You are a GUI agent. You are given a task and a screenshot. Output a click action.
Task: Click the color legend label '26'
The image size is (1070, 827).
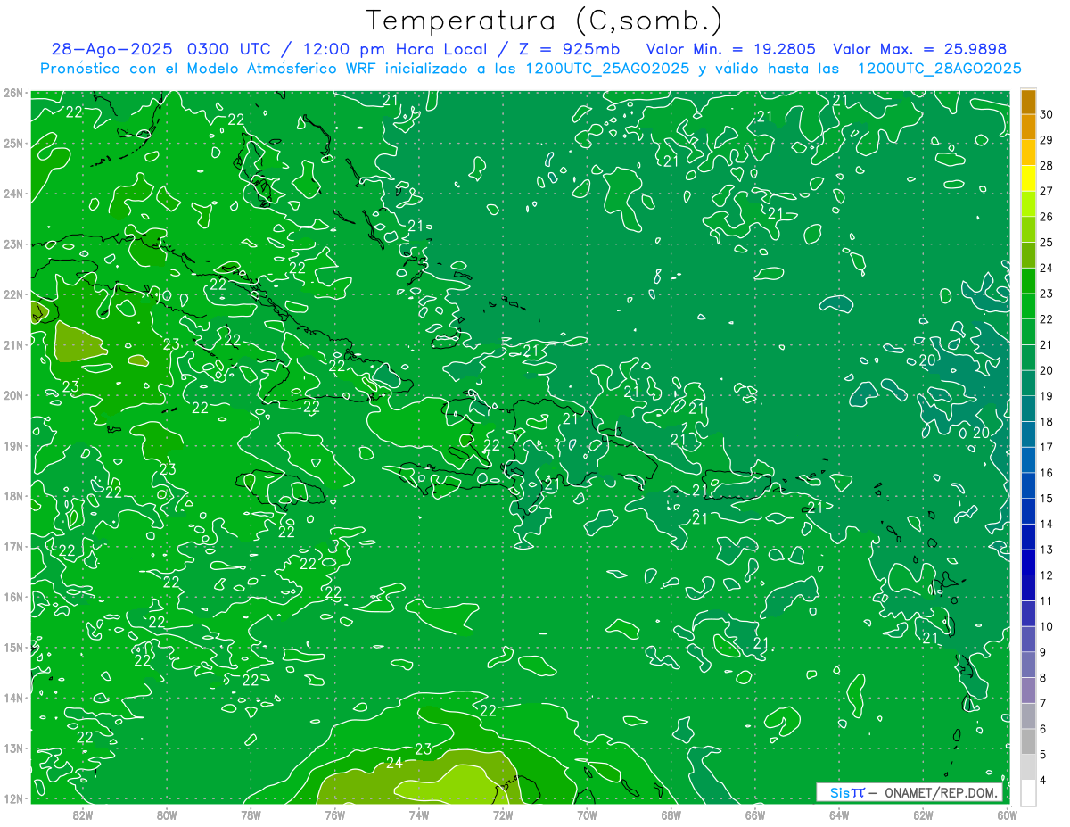pos(1046,216)
